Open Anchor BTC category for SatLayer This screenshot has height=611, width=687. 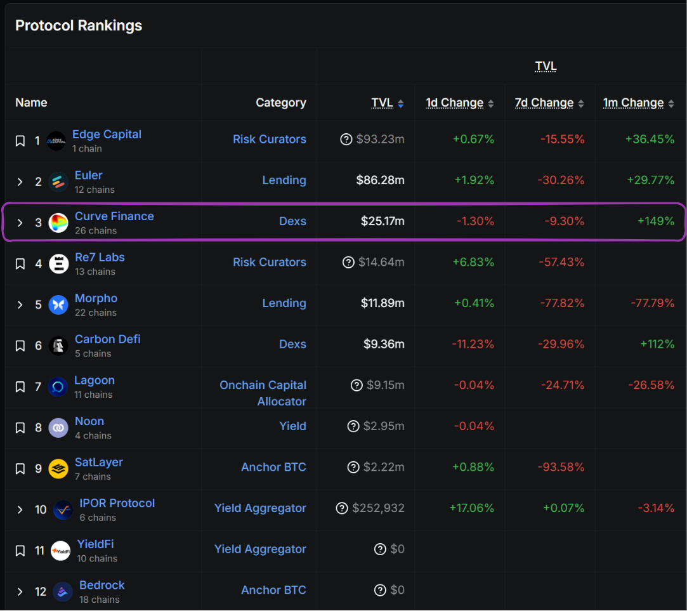[x=274, y=467]
